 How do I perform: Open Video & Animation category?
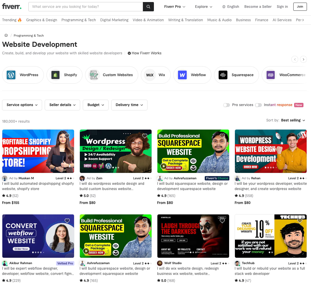click(148, 20)
